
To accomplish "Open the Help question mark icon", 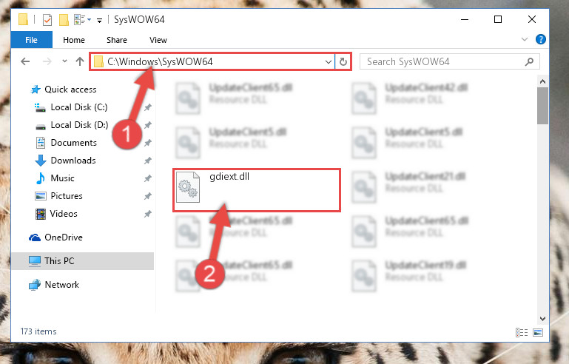I will click(540, 39).
